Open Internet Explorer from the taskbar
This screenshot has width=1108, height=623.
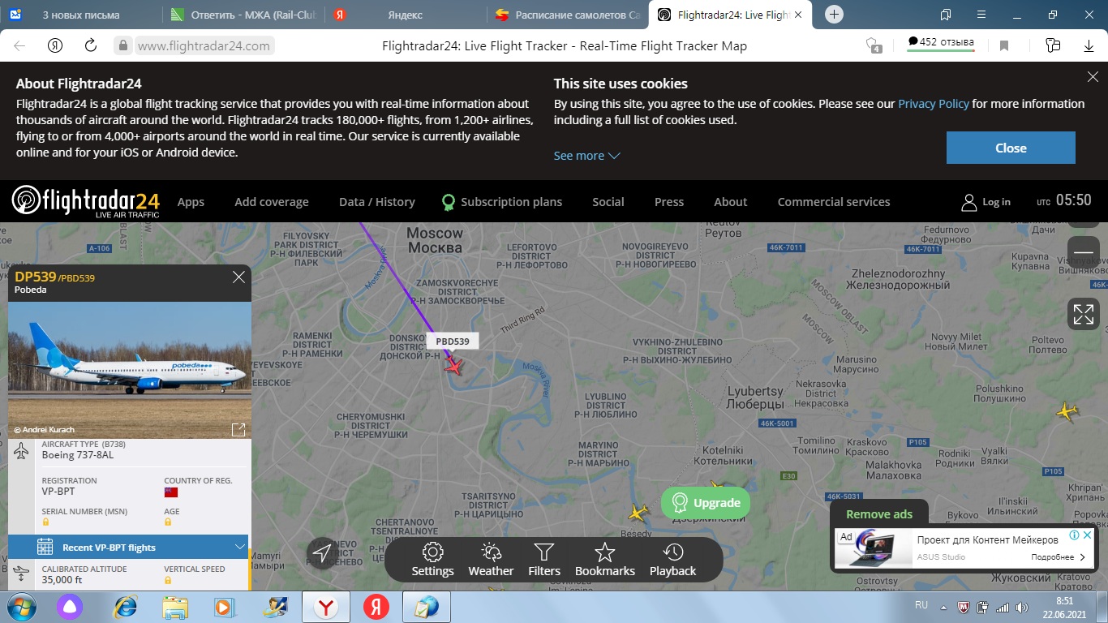[x=125, y=607]
